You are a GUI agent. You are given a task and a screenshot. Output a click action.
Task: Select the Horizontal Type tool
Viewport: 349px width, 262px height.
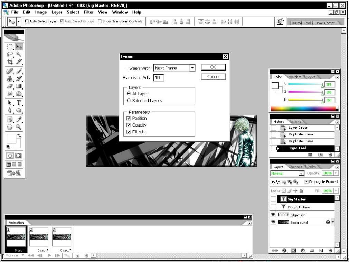(x=19, y=103)
